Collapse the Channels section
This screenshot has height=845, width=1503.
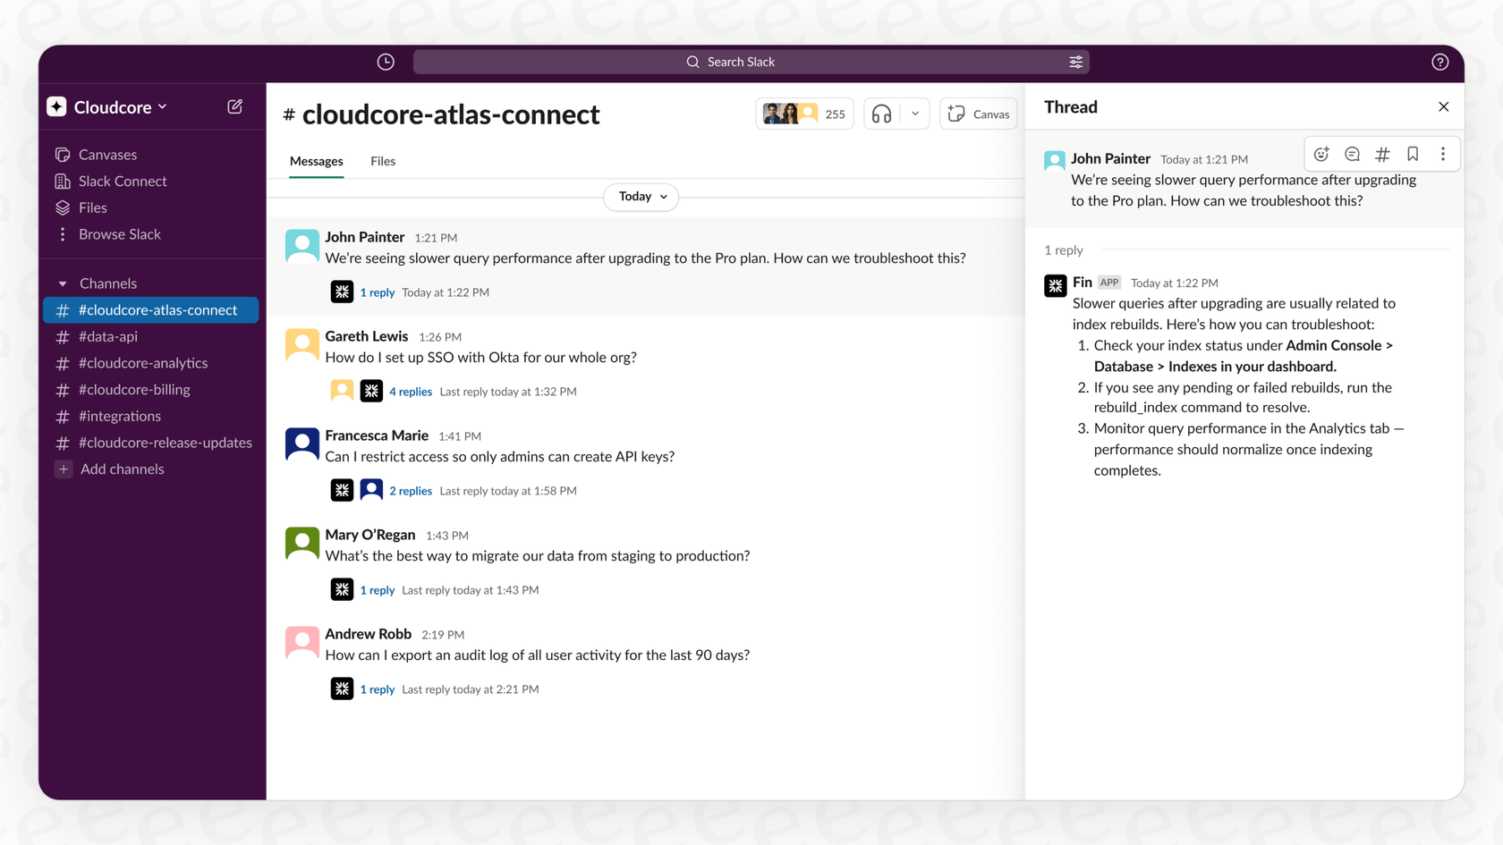click(x=62, y=283)
